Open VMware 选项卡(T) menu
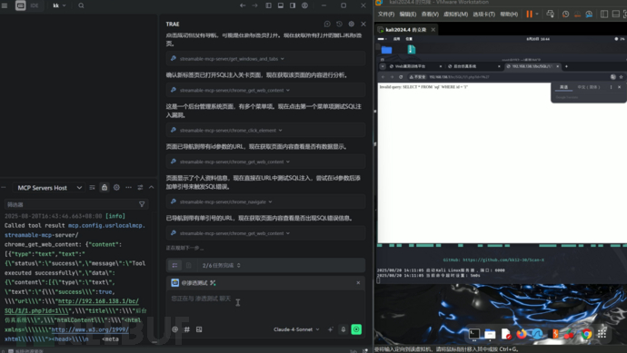The height and width of the screenshot is (353, 627). 483,14
